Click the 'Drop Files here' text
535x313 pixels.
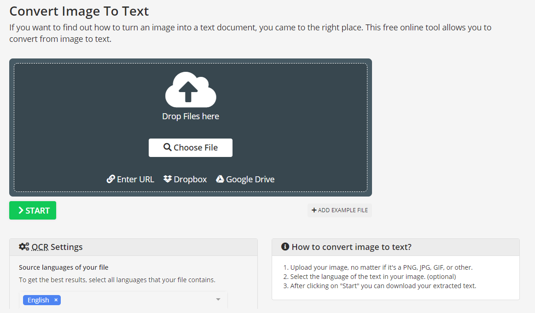point(191,116)
